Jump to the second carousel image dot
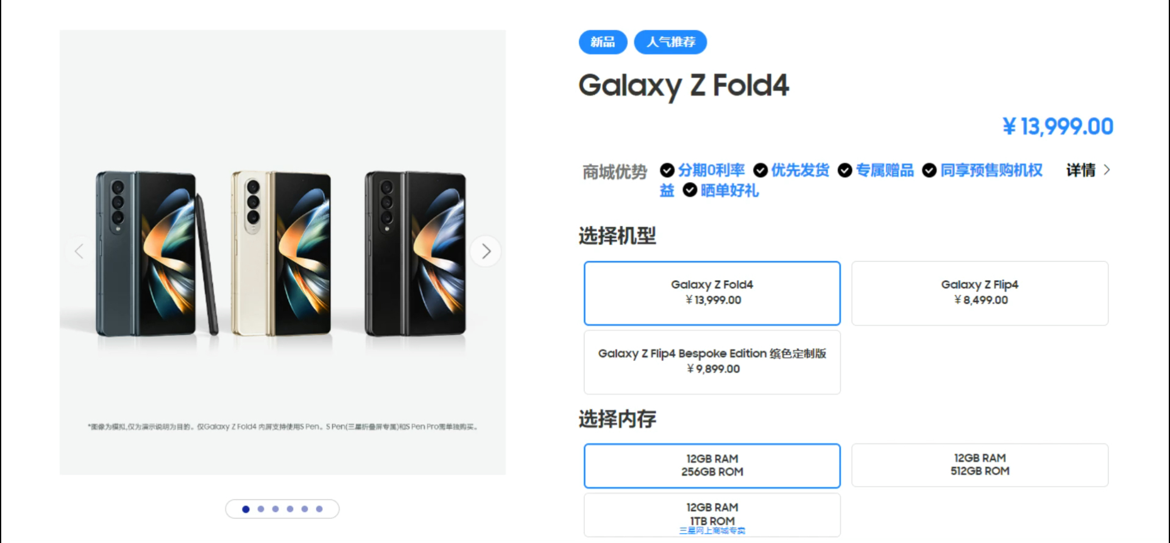 click(x=261, y=509)
